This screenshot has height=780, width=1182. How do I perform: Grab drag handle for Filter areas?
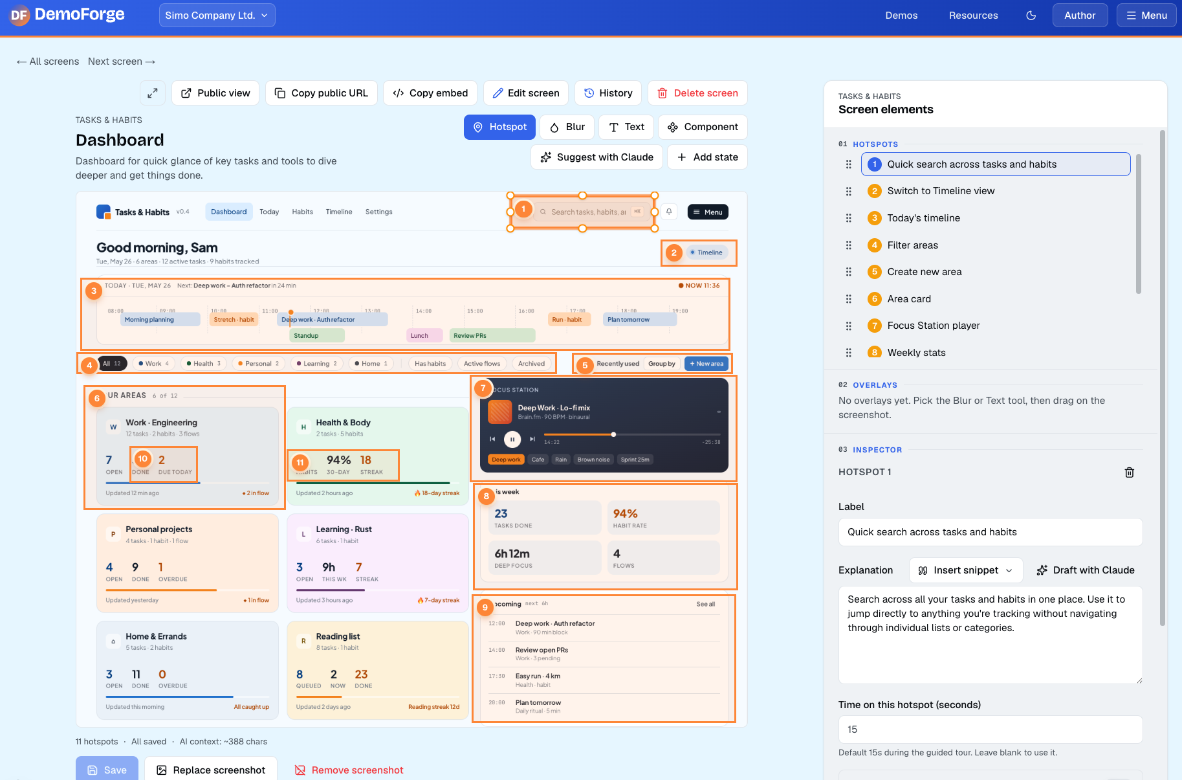click(x=849, y=245)
